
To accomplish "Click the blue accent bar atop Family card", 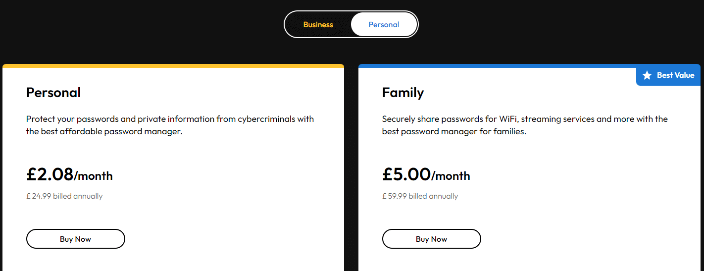I will point(495,66).
